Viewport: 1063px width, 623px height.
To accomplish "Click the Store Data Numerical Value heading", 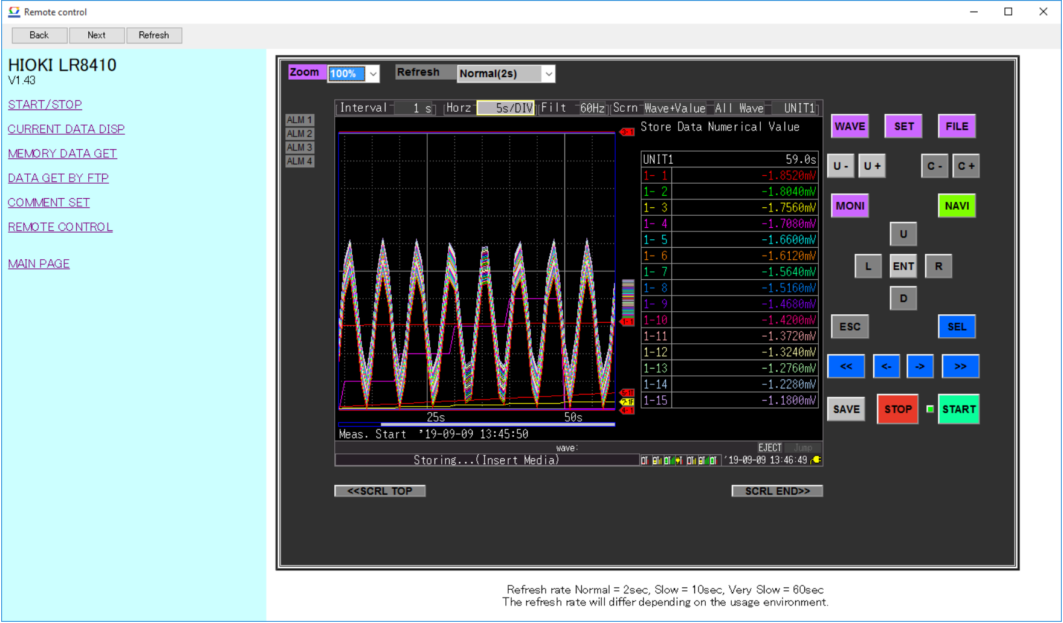I will point(720,127).
